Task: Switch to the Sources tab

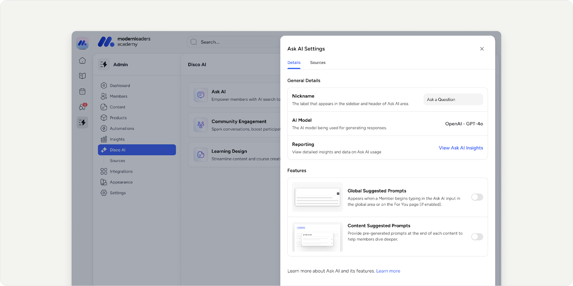Action: 318,63
